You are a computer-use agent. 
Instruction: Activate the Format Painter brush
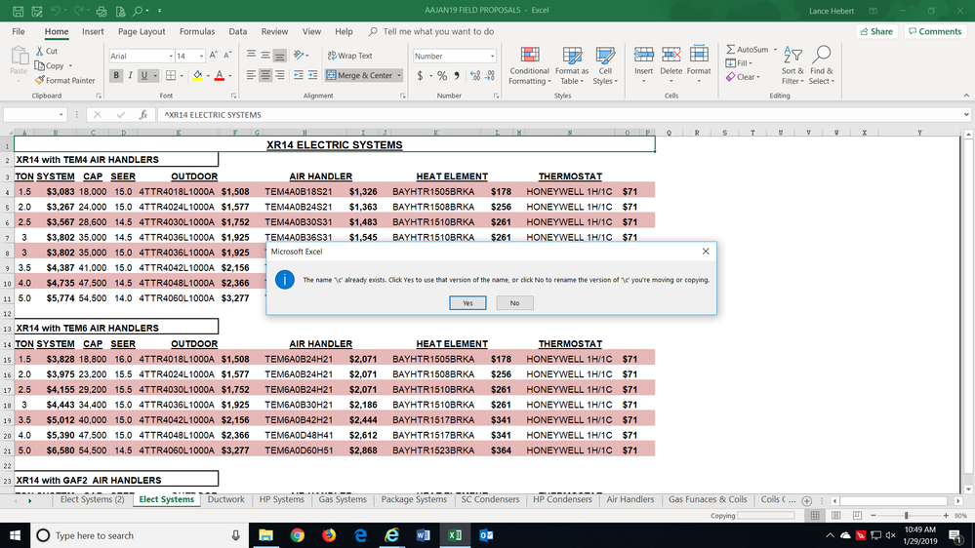[65, 80]
